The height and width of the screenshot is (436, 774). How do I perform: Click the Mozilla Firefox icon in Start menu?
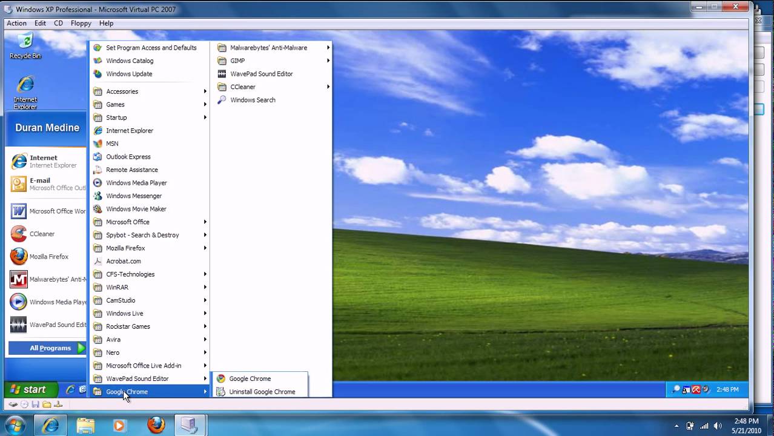coord(19,257)
